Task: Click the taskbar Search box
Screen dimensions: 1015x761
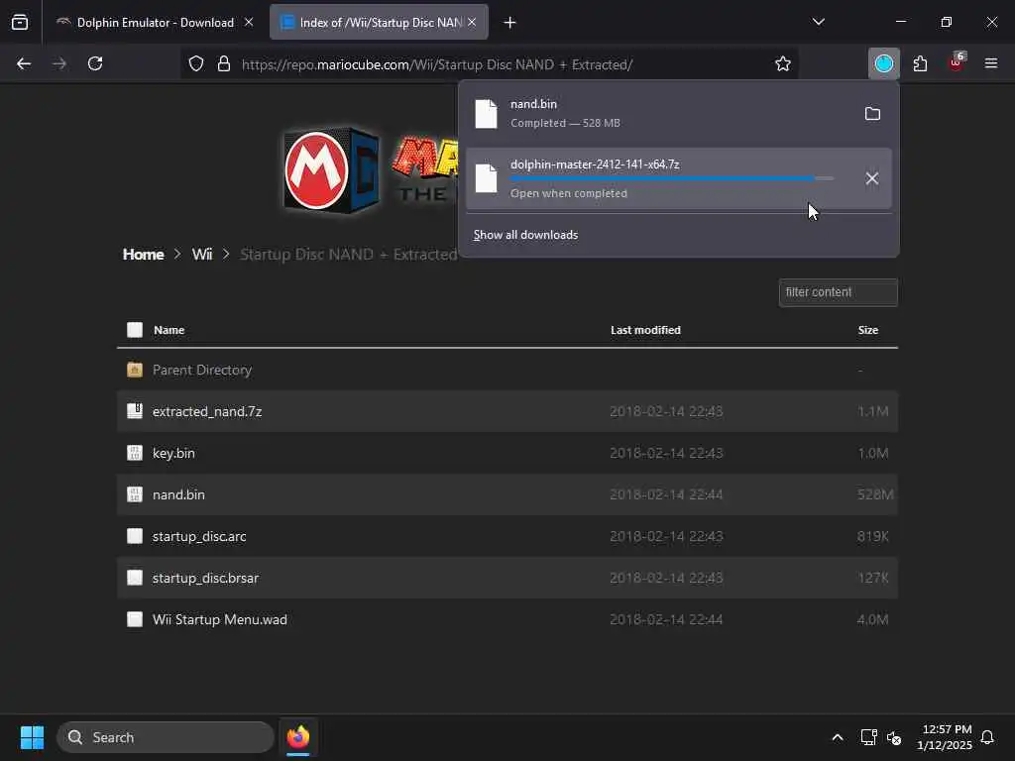Action: [166, 737]
